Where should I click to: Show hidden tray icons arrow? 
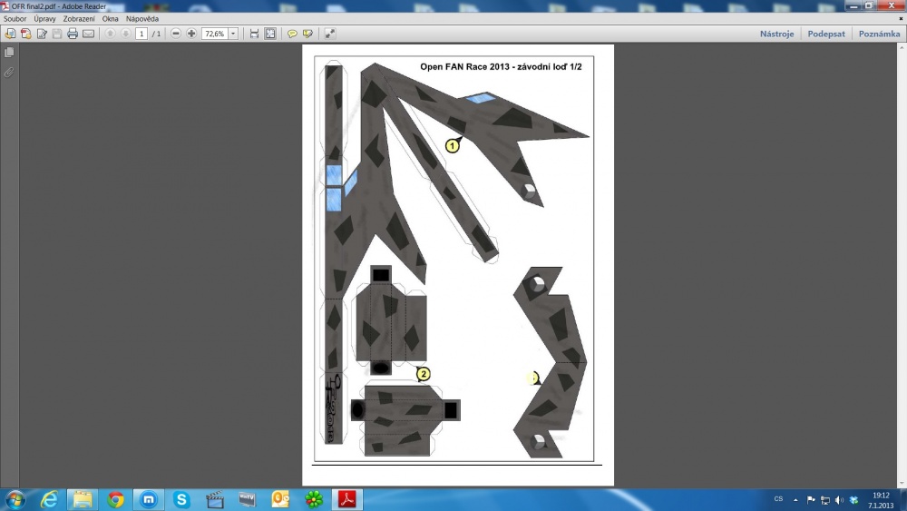(x=795, y=500)
